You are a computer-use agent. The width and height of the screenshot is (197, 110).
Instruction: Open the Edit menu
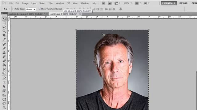(18, 3)
